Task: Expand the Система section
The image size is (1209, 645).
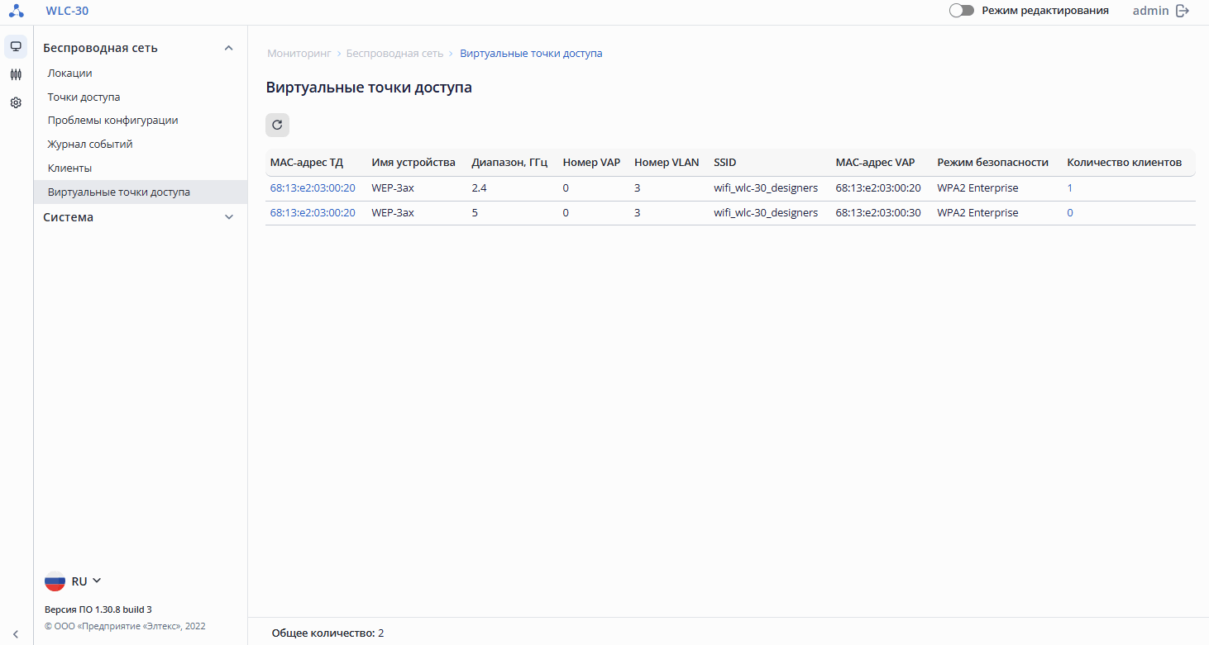Action: pyautogui.click(x=229, y=217)
